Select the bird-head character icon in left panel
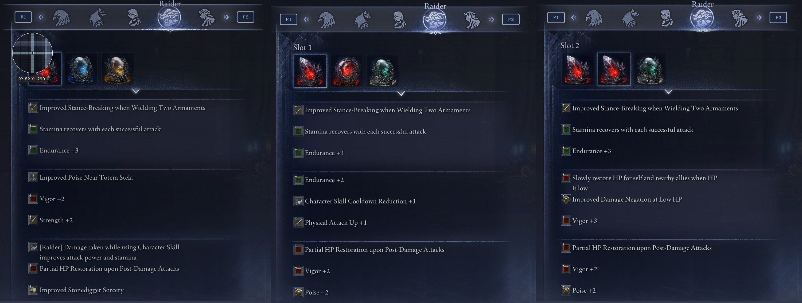 [61, 17]
